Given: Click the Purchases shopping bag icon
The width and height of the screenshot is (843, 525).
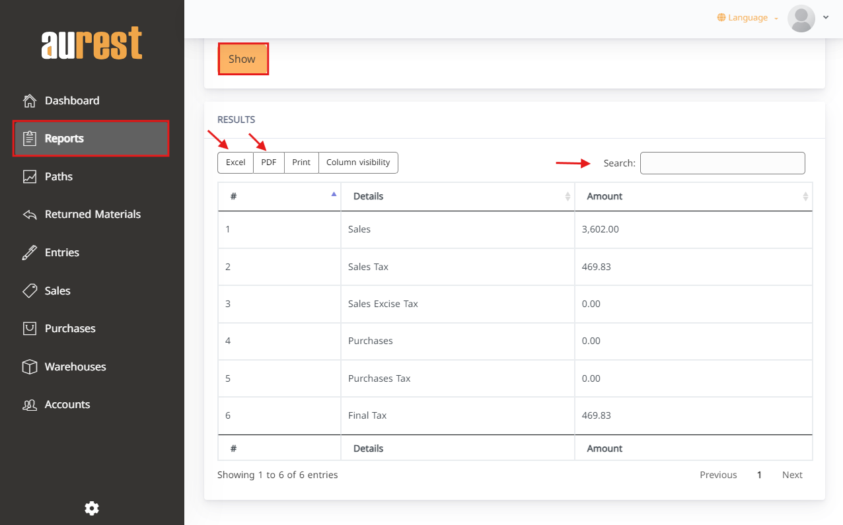Looking at the screenshot, I should [30, 329].
